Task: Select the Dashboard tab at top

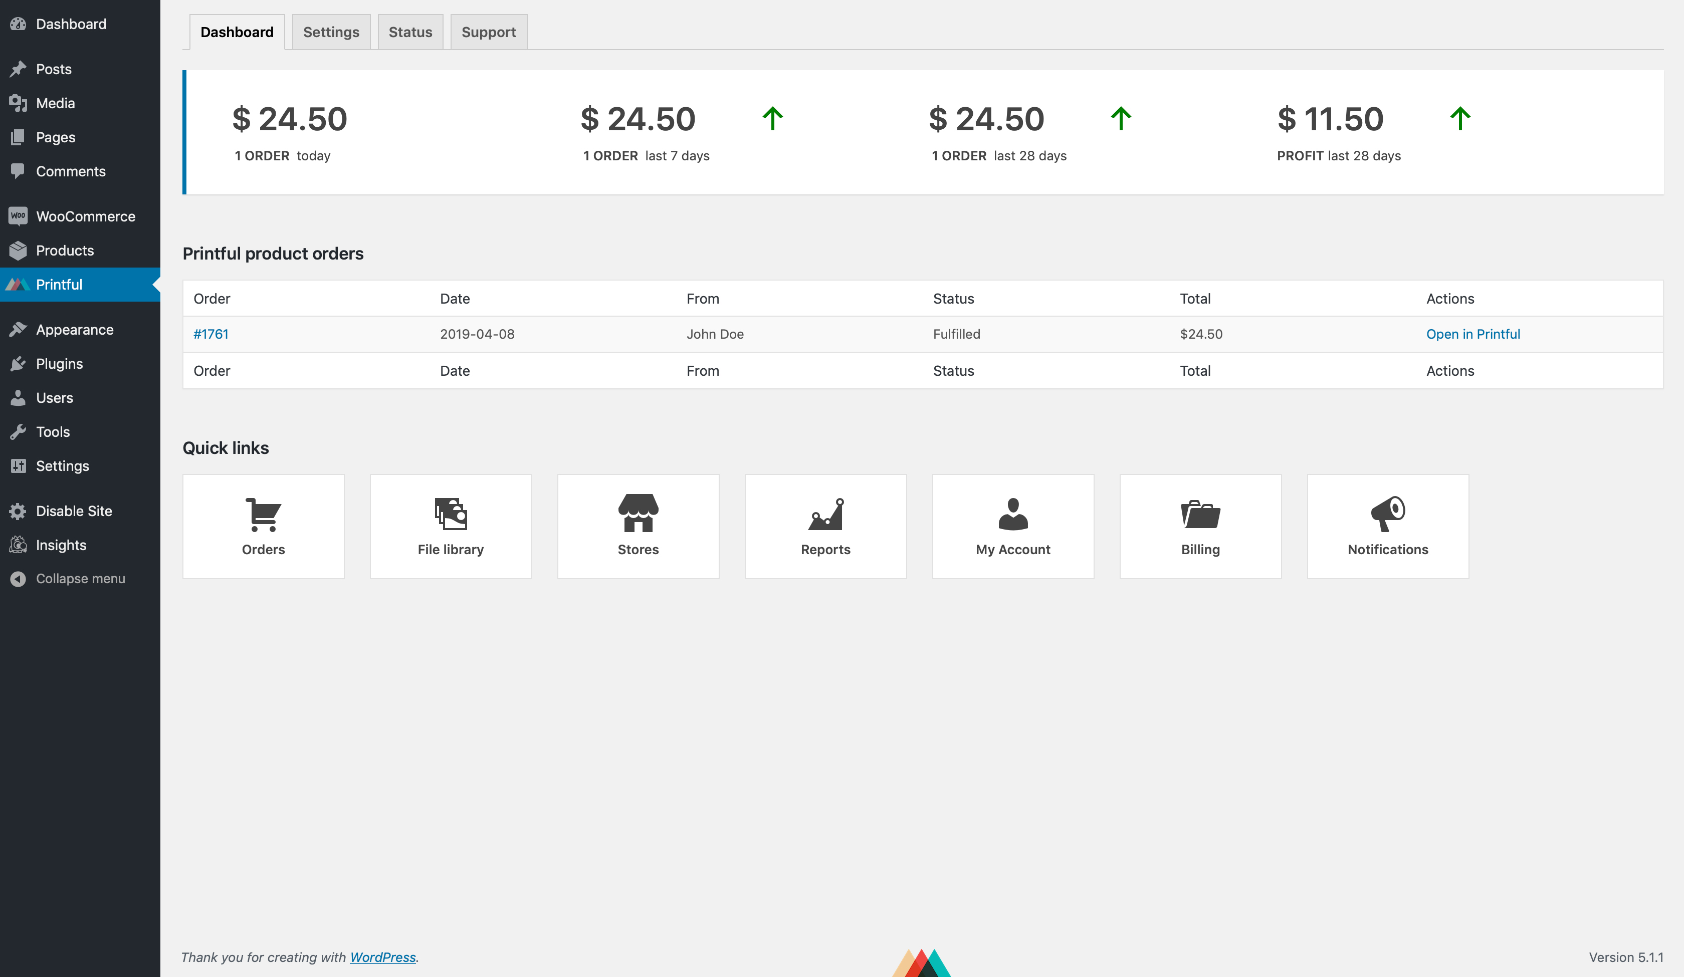Action: pyautogui.click(x=237, y=32)
